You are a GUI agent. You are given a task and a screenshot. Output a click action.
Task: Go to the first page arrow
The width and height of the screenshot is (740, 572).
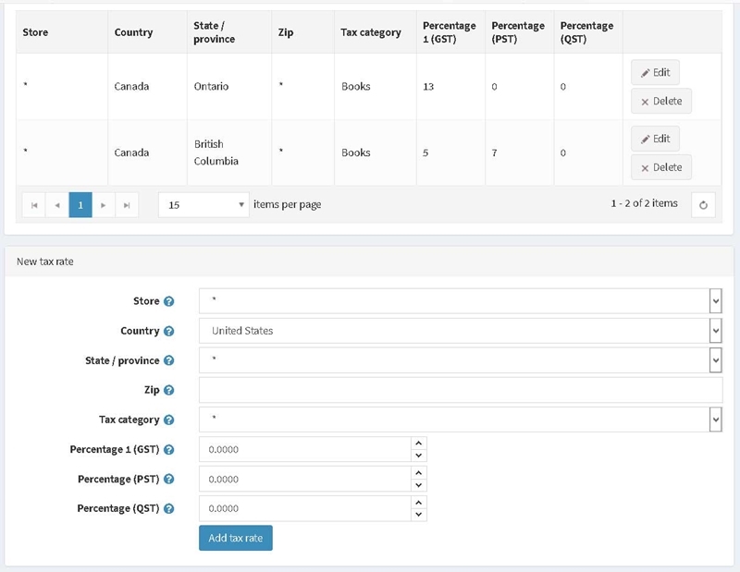click(x=34, y=205)
